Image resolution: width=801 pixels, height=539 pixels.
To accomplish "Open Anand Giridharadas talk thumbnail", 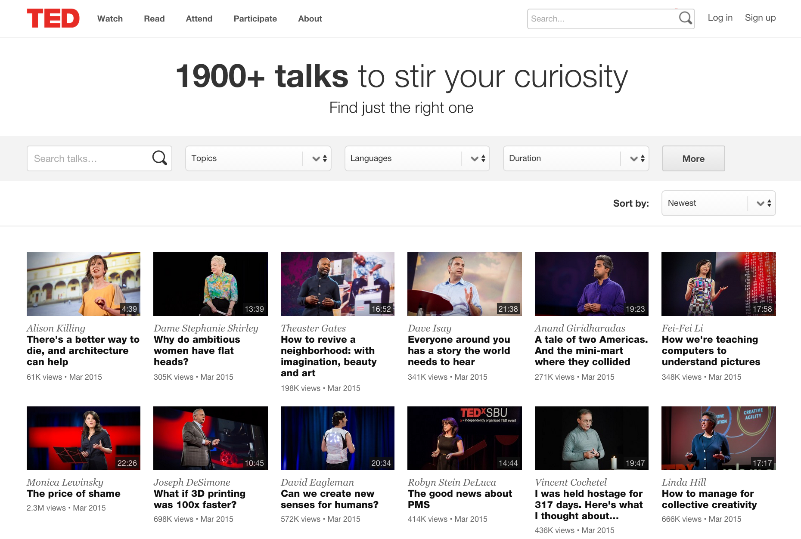I will 592,284.
